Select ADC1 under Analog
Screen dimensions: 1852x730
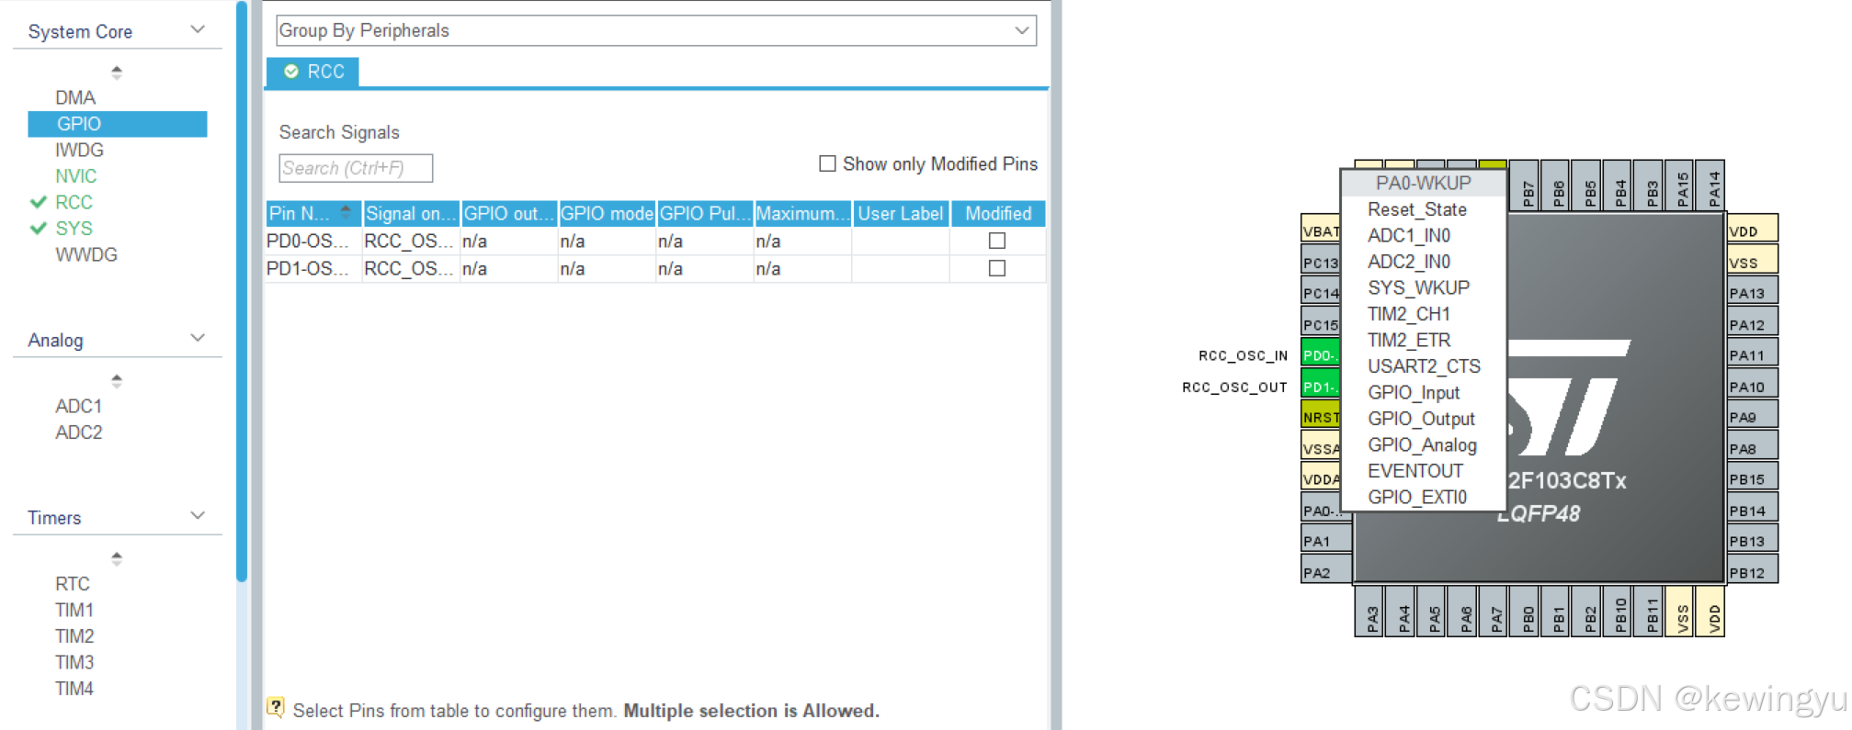tap(78, 406)
